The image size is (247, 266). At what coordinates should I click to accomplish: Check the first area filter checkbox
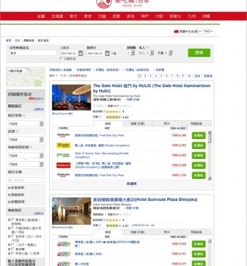(x=13, y=220)
